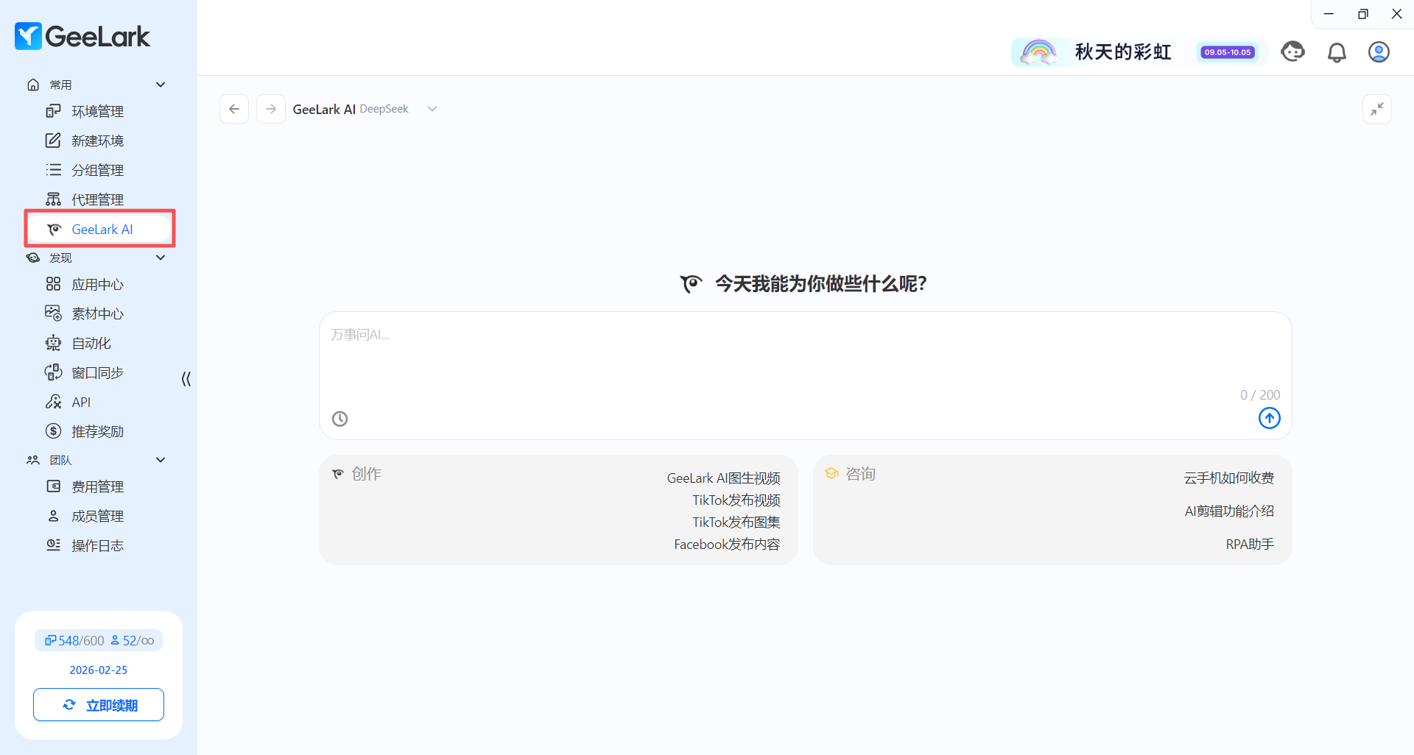Send message with the blue arrow button
The width and height of the screenshot is (1414, 755).
[1269, 418]
